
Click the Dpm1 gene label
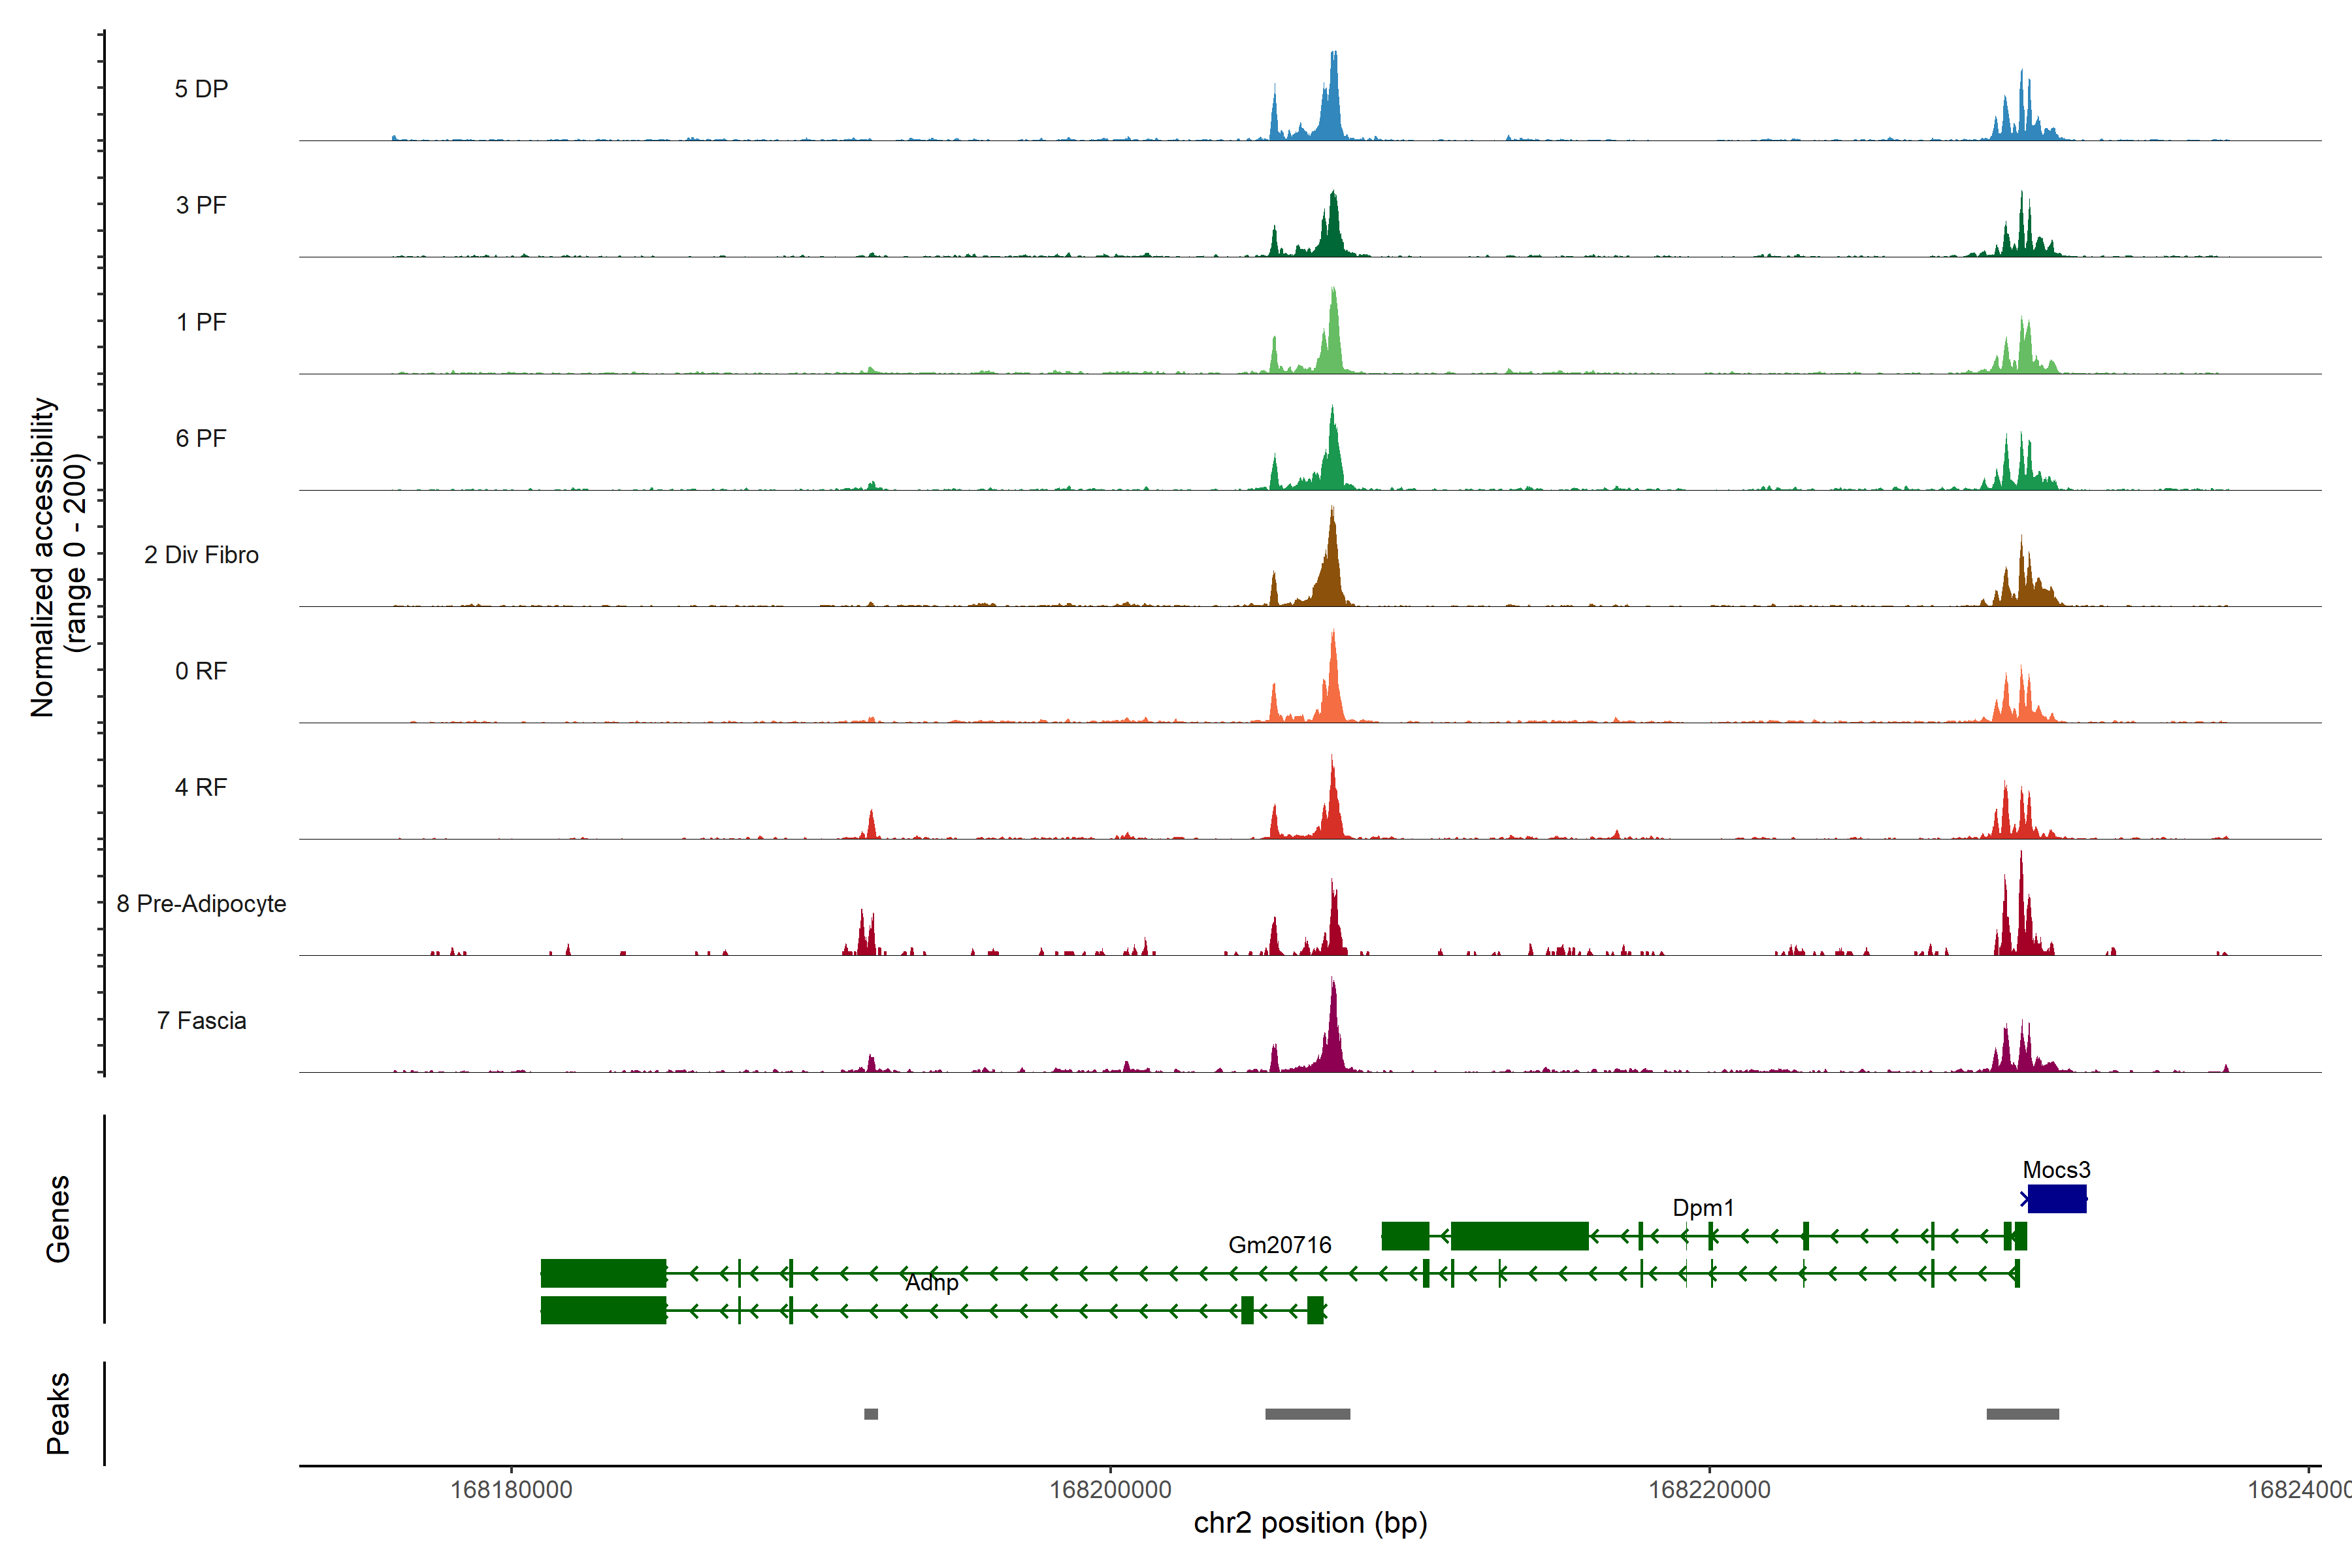pos(1703,1207)
